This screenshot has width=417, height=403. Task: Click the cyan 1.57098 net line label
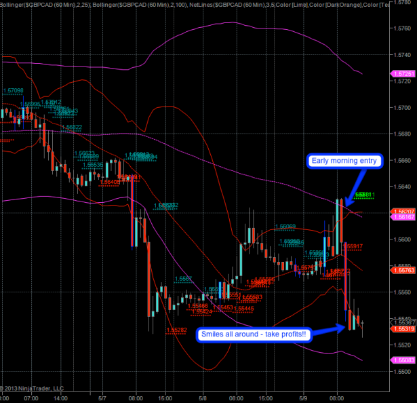(x=14, y=90)
